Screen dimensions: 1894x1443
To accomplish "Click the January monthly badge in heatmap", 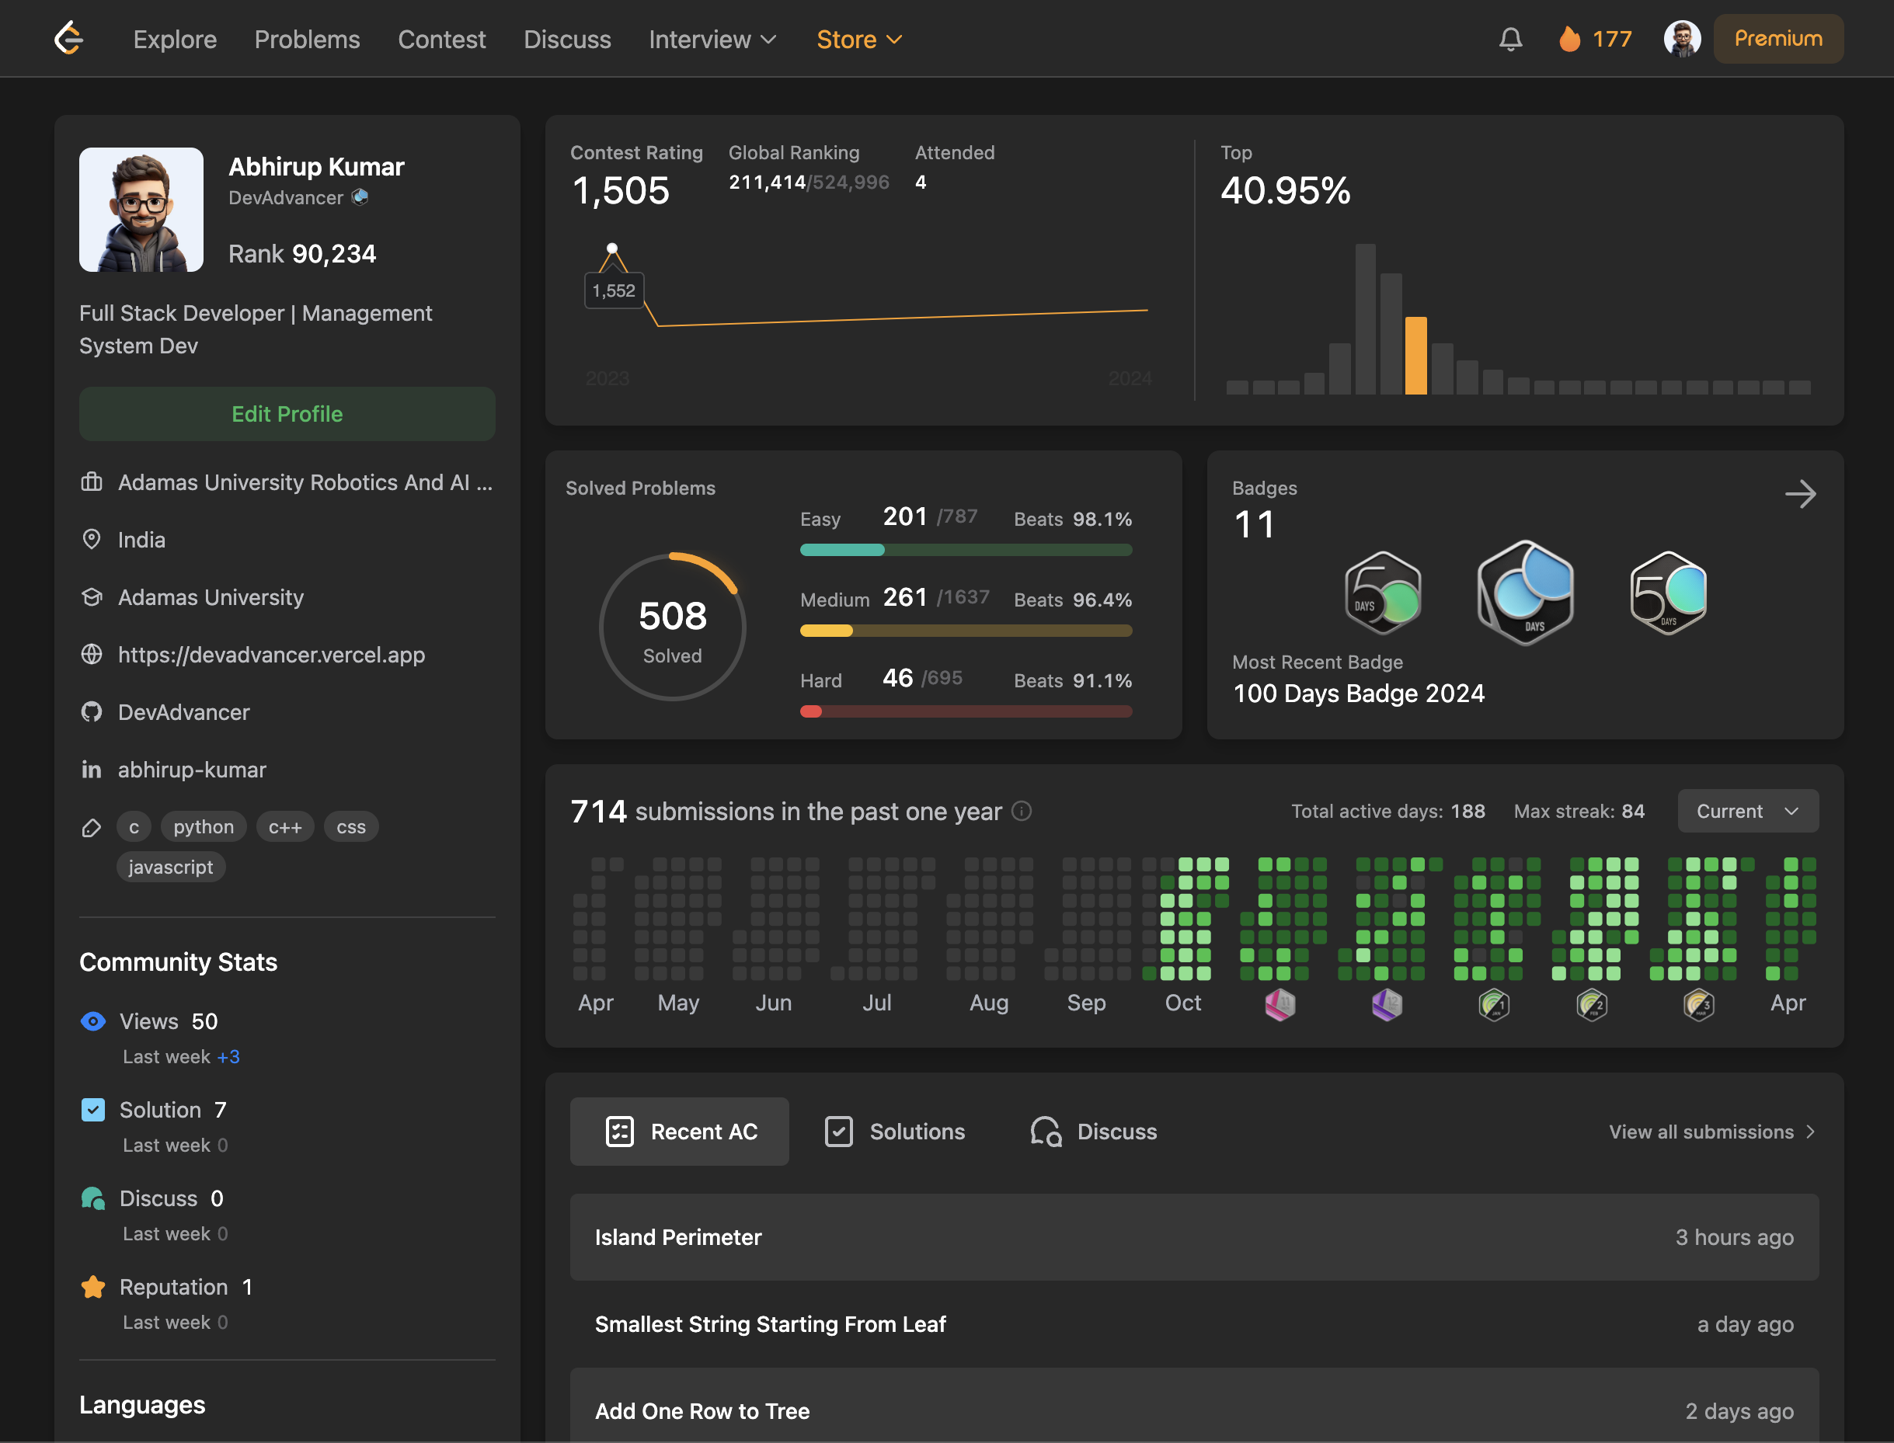I will click(x=1494, y=1003).
